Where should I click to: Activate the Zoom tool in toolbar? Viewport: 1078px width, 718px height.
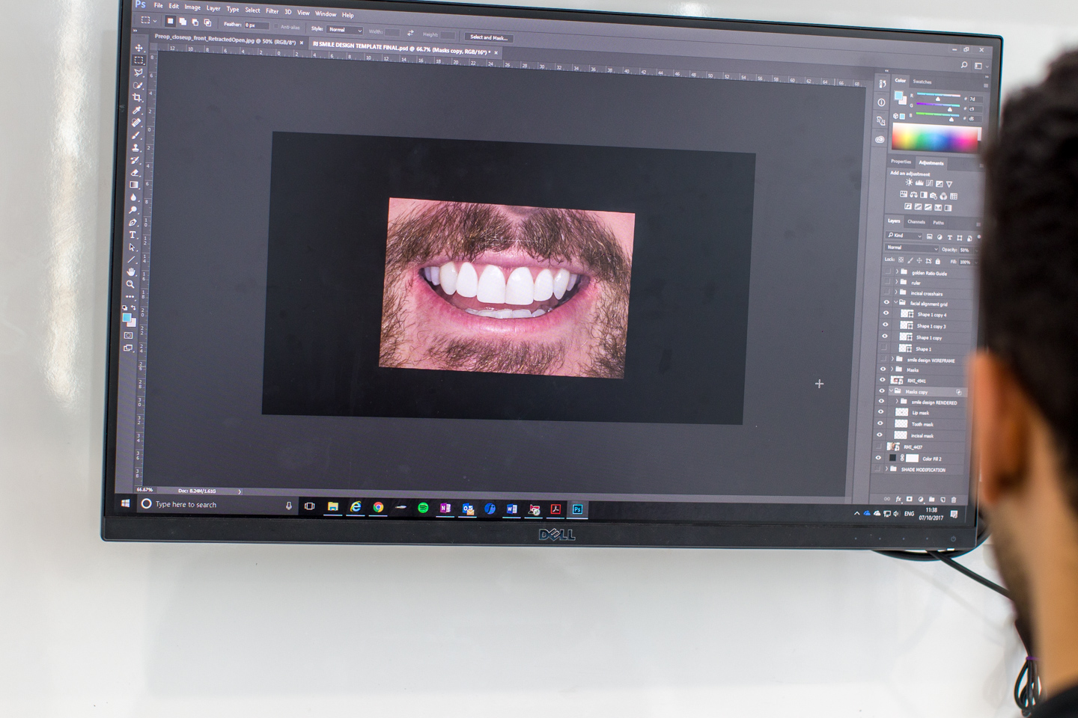(130, 284)
